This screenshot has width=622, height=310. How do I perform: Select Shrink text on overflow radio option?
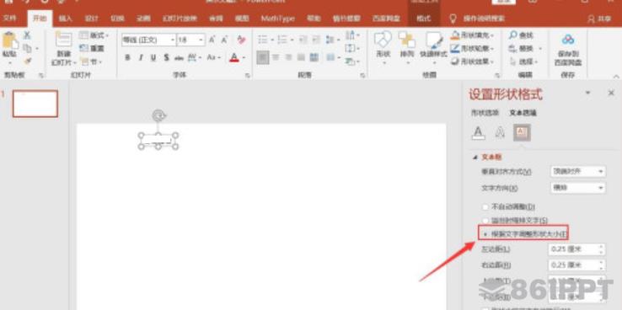click(x=485, y=221)
